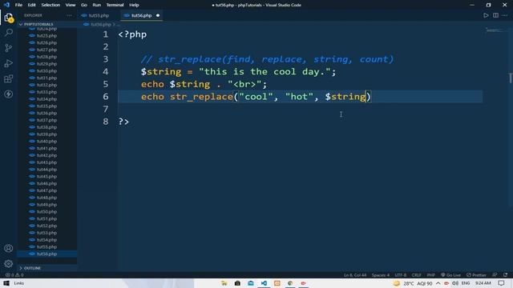513x288 pixels.
Task: Open errors and warnings count in status bar
Action: click(x=14, y=275)
